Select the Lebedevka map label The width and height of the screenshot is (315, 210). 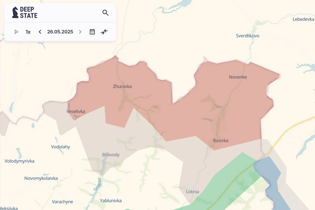click(x=303, y=19)
